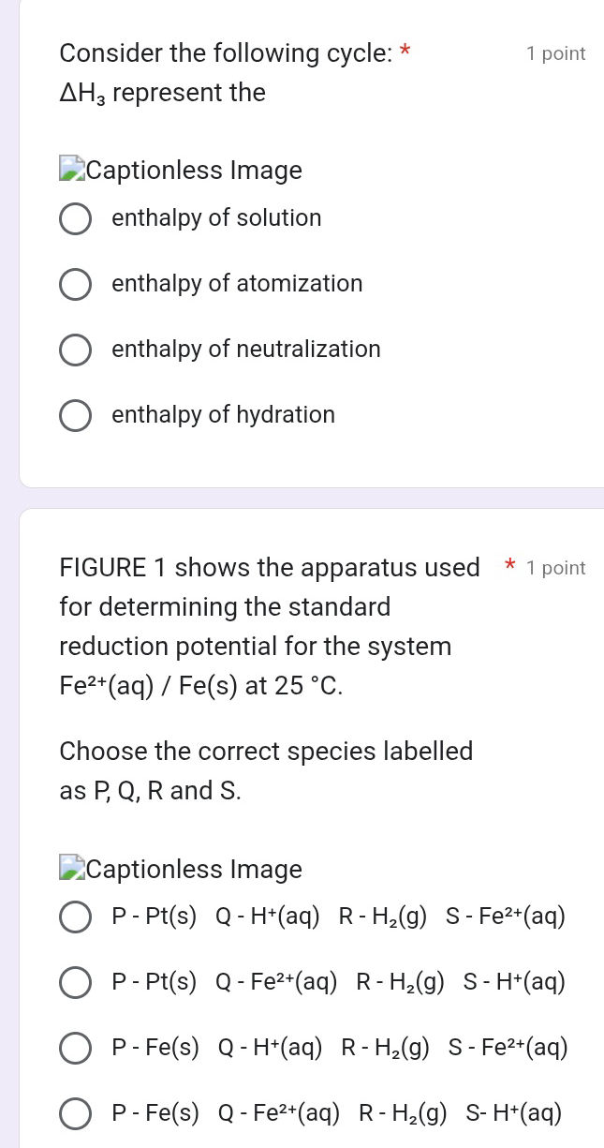Click '1 point' label on first question
This screenshot has width=604, height=1148.
point(555,52)
